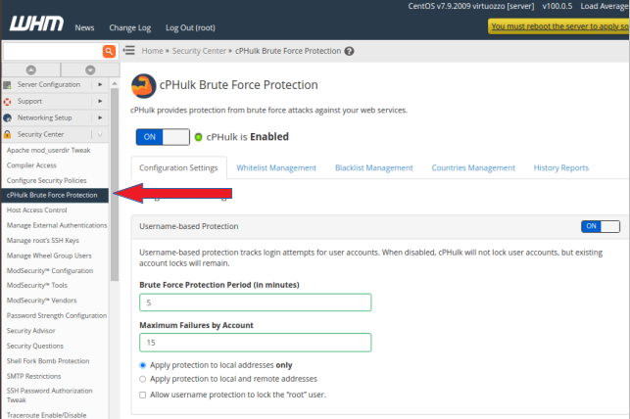The height and width of the screenshot is (419, 630).
Task: Open SMTP Restrictions
Action: click(33, 376)
